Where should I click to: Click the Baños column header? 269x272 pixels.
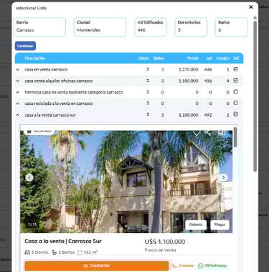coord(159,58)
